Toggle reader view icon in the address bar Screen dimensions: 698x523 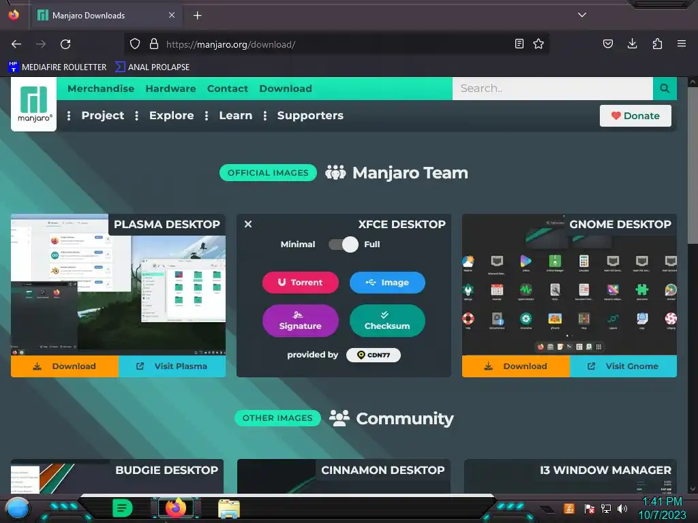pyautogui.click(x=519, y=44)
